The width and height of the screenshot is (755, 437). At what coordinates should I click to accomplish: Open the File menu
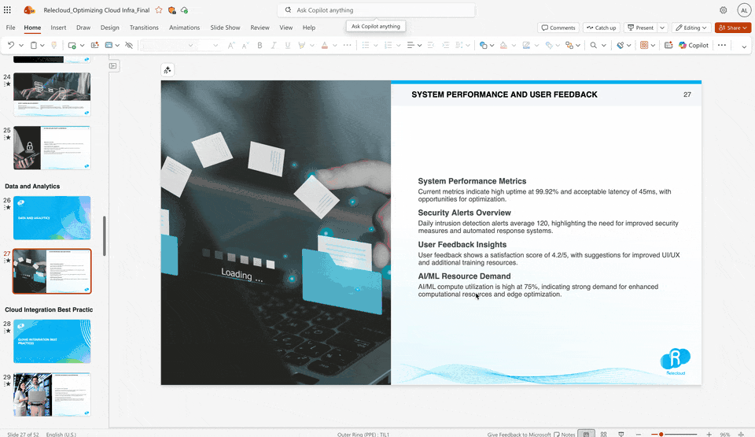(10, 28)
